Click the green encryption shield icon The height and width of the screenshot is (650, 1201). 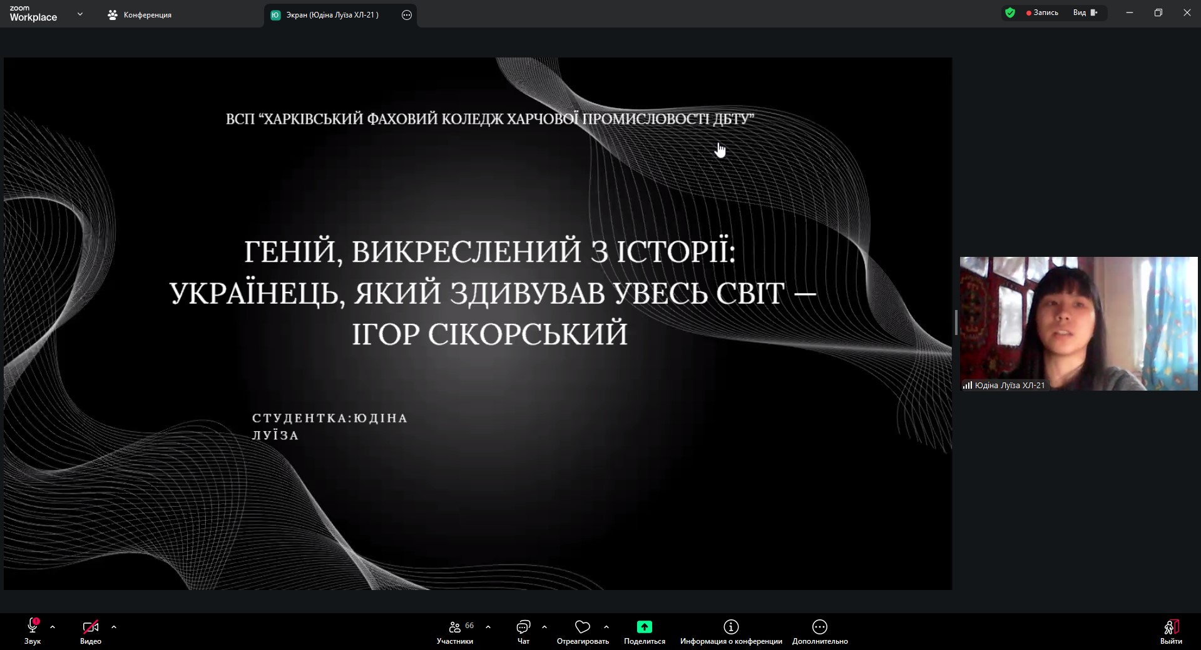click(x=1009, y=12)
